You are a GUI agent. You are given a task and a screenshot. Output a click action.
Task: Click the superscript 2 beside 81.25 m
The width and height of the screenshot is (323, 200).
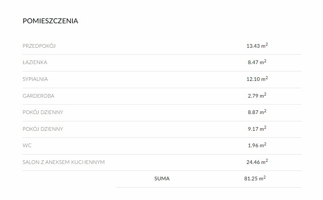click(x=265, y=177)
